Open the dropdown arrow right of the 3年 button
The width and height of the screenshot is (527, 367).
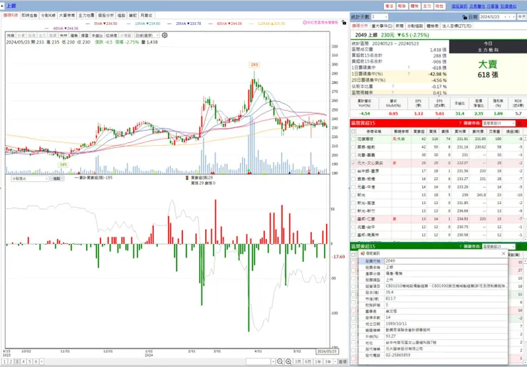tap(335, 361)
